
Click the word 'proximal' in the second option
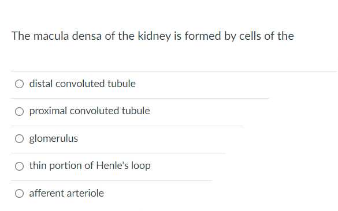[x=48, y=111]
